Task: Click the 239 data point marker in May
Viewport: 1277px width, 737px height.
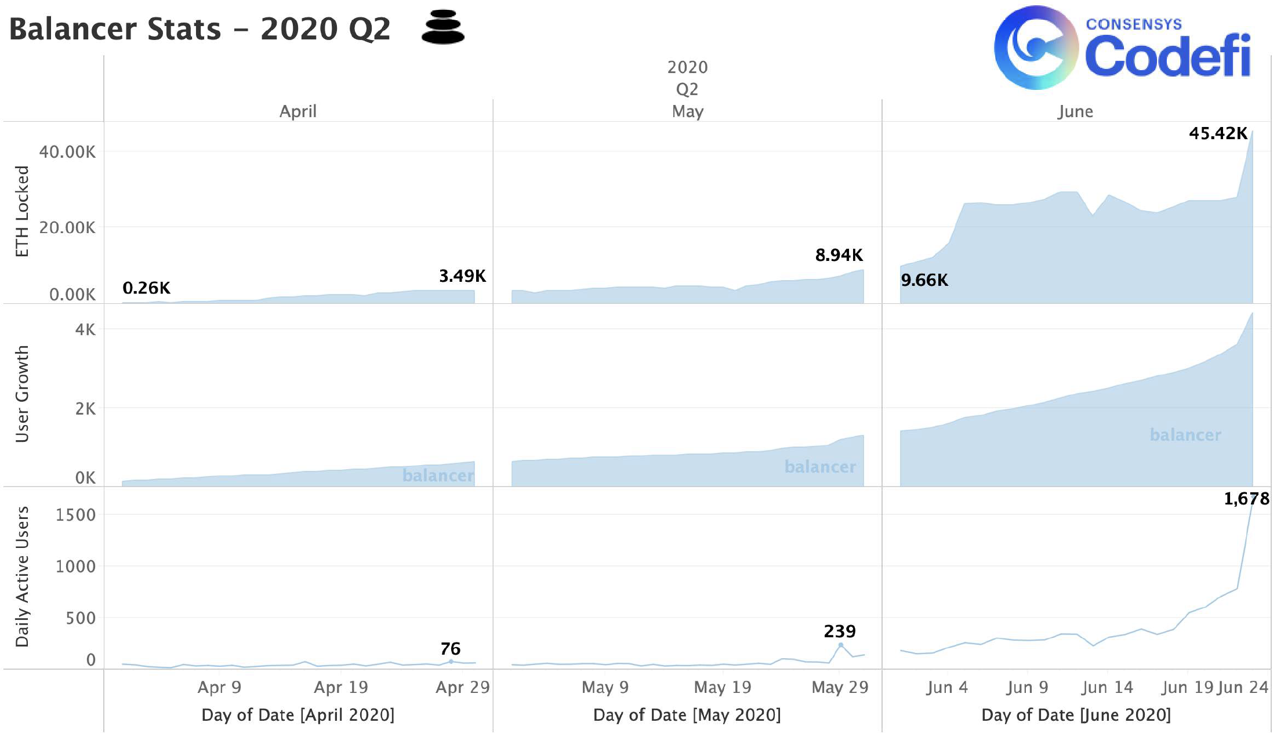Action: (x=840, y=645)
